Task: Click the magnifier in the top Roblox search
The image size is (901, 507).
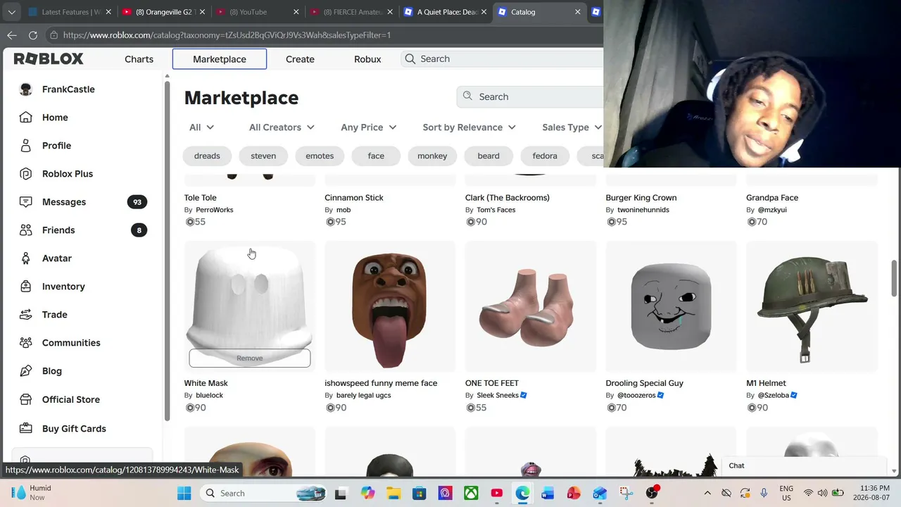Action: [410, 59]
